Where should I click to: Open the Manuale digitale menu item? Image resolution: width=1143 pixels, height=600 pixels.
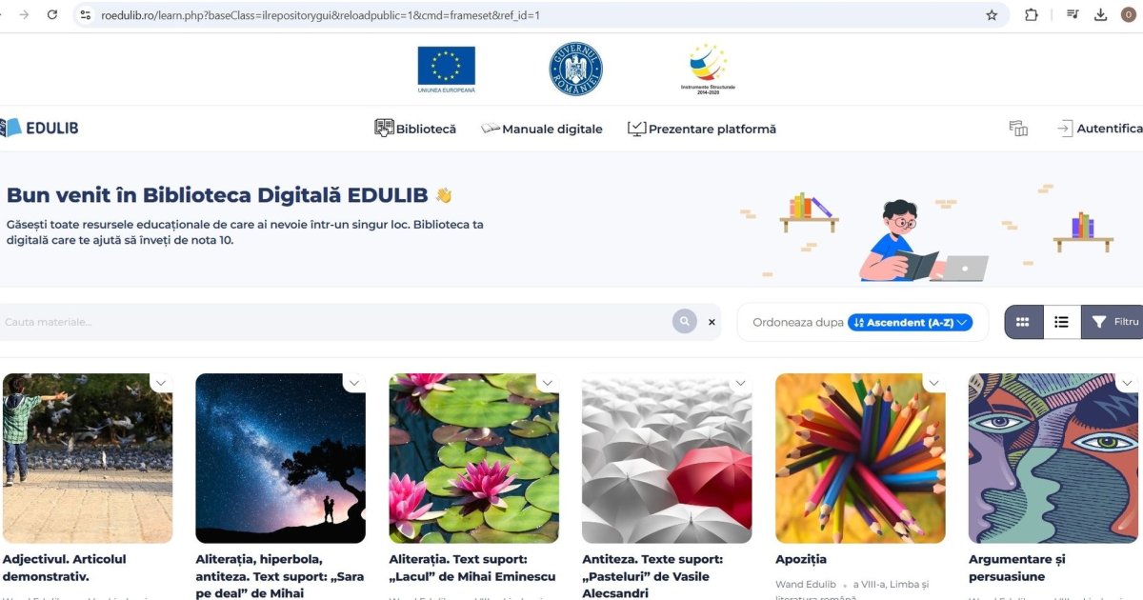tap(542, 129)
